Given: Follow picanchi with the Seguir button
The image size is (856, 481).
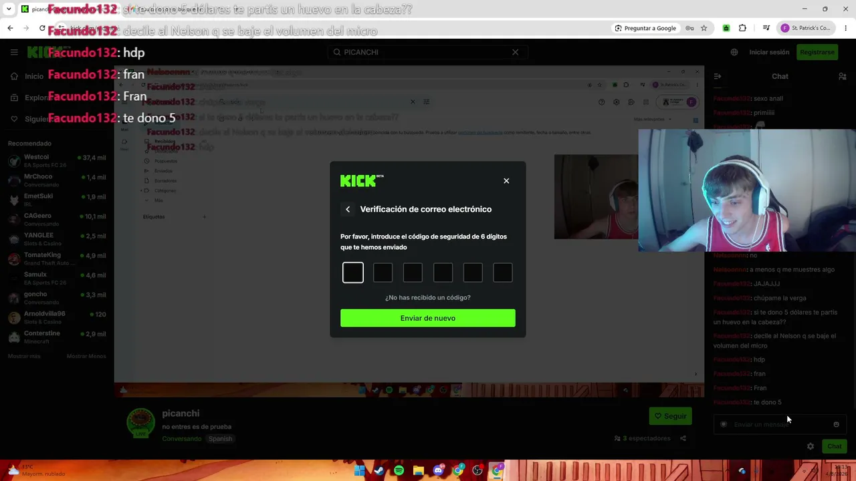Looking at the screenshot, I should tap(671, 416).
